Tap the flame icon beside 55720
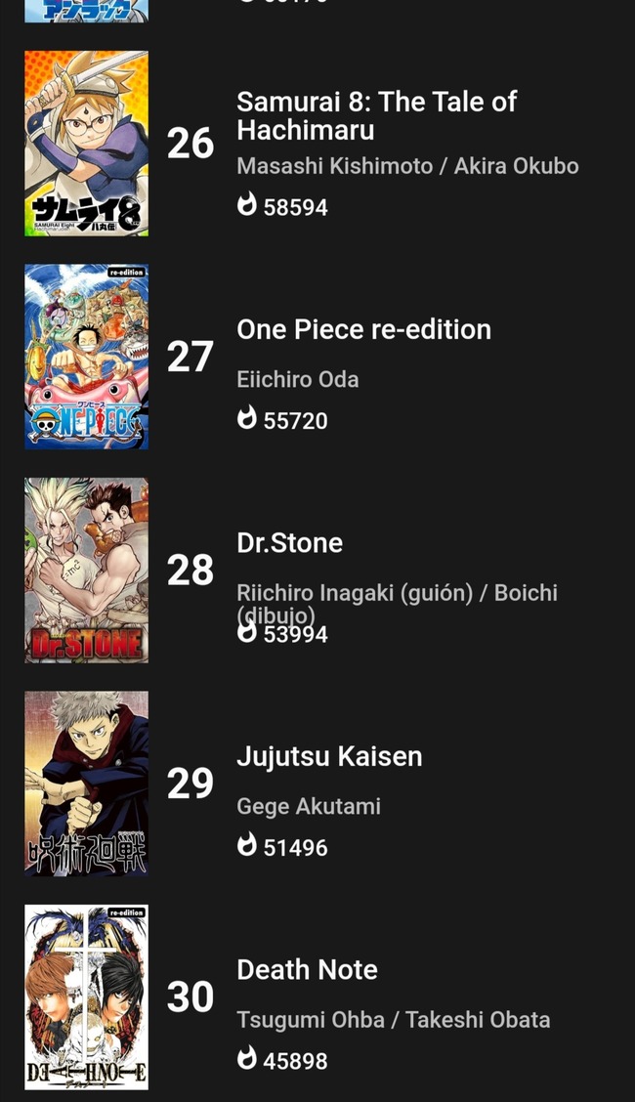Screen dimensions: 635x1102 (246, 417)
